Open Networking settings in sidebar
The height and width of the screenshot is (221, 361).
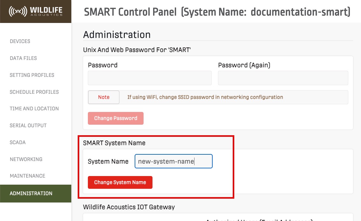pyautogui.click(x=26, y=159)
